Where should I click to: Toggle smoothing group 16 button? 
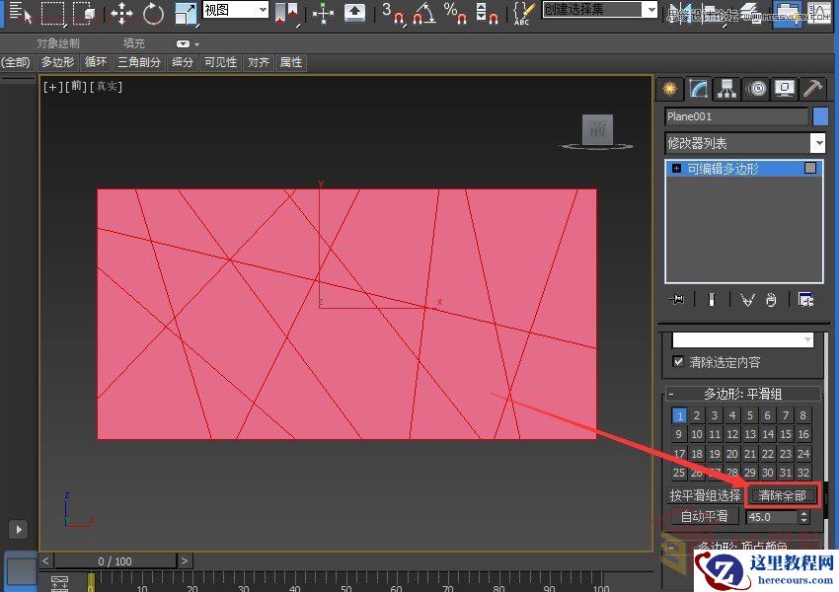pyautogui.click(x=805, y=435)
